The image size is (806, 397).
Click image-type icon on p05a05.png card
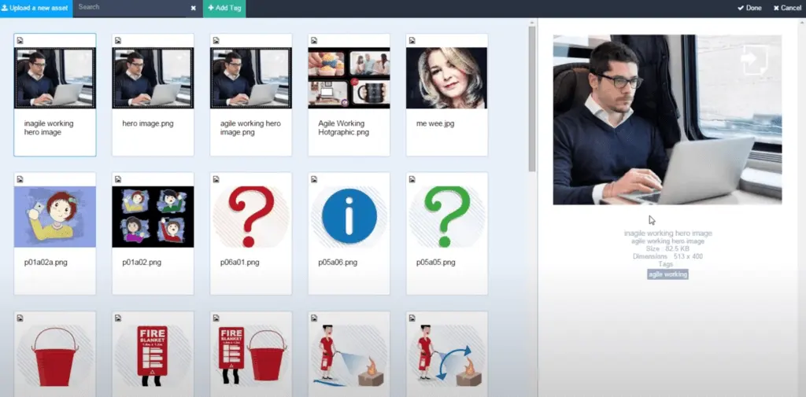tap(412, 179)
